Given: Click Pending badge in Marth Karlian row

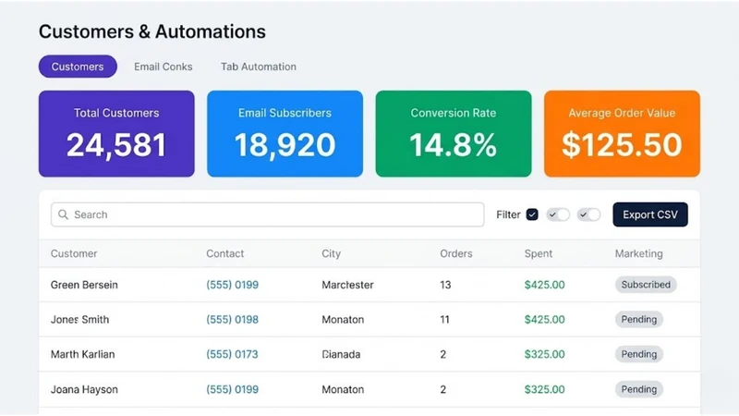Looking at the screenshot, I should (x=638, y=354).
